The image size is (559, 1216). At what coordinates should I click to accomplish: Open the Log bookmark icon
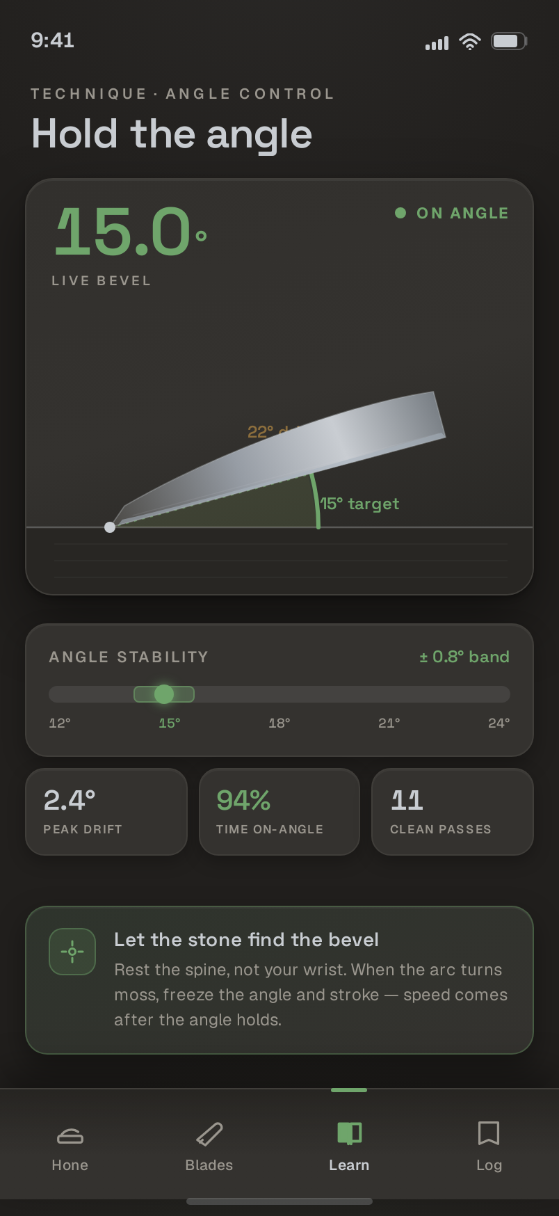(489, 1133)
